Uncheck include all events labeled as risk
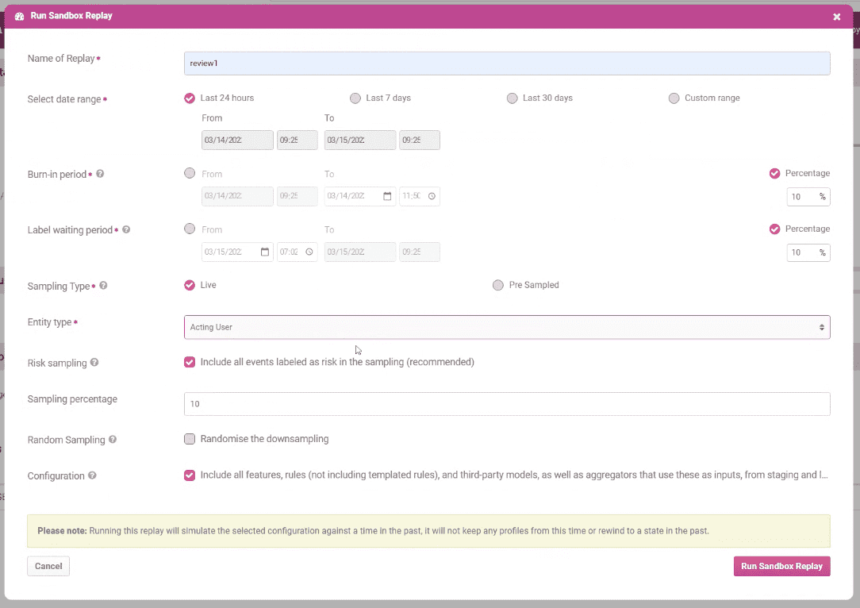Viewport: 860px width, 608px height. [190, 362]
